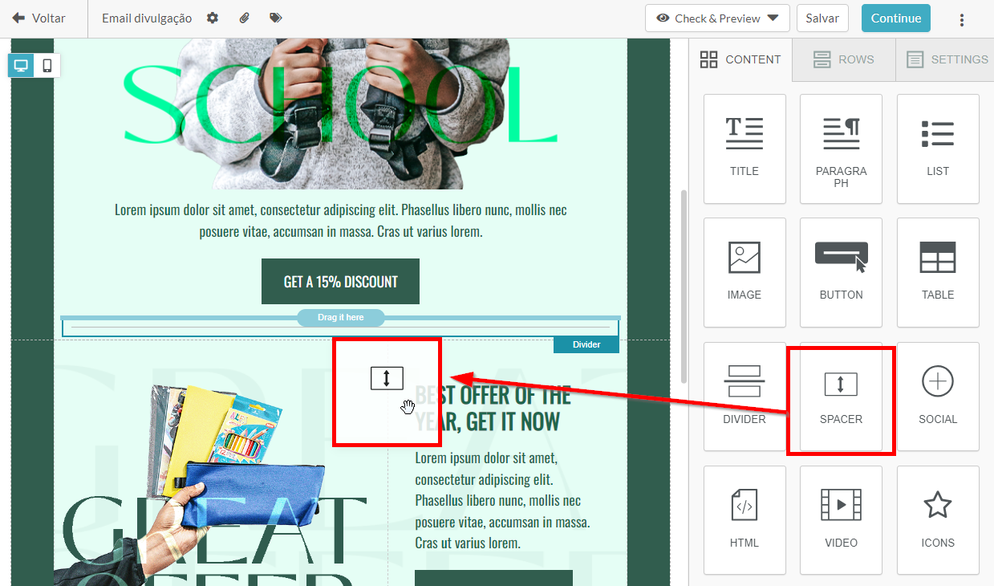This screenshot has width=994, height=586.
Task: Click the email canvas vertical scrollbar
Action: (x=684, y=287)
